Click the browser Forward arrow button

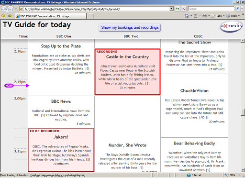(11, 9)
